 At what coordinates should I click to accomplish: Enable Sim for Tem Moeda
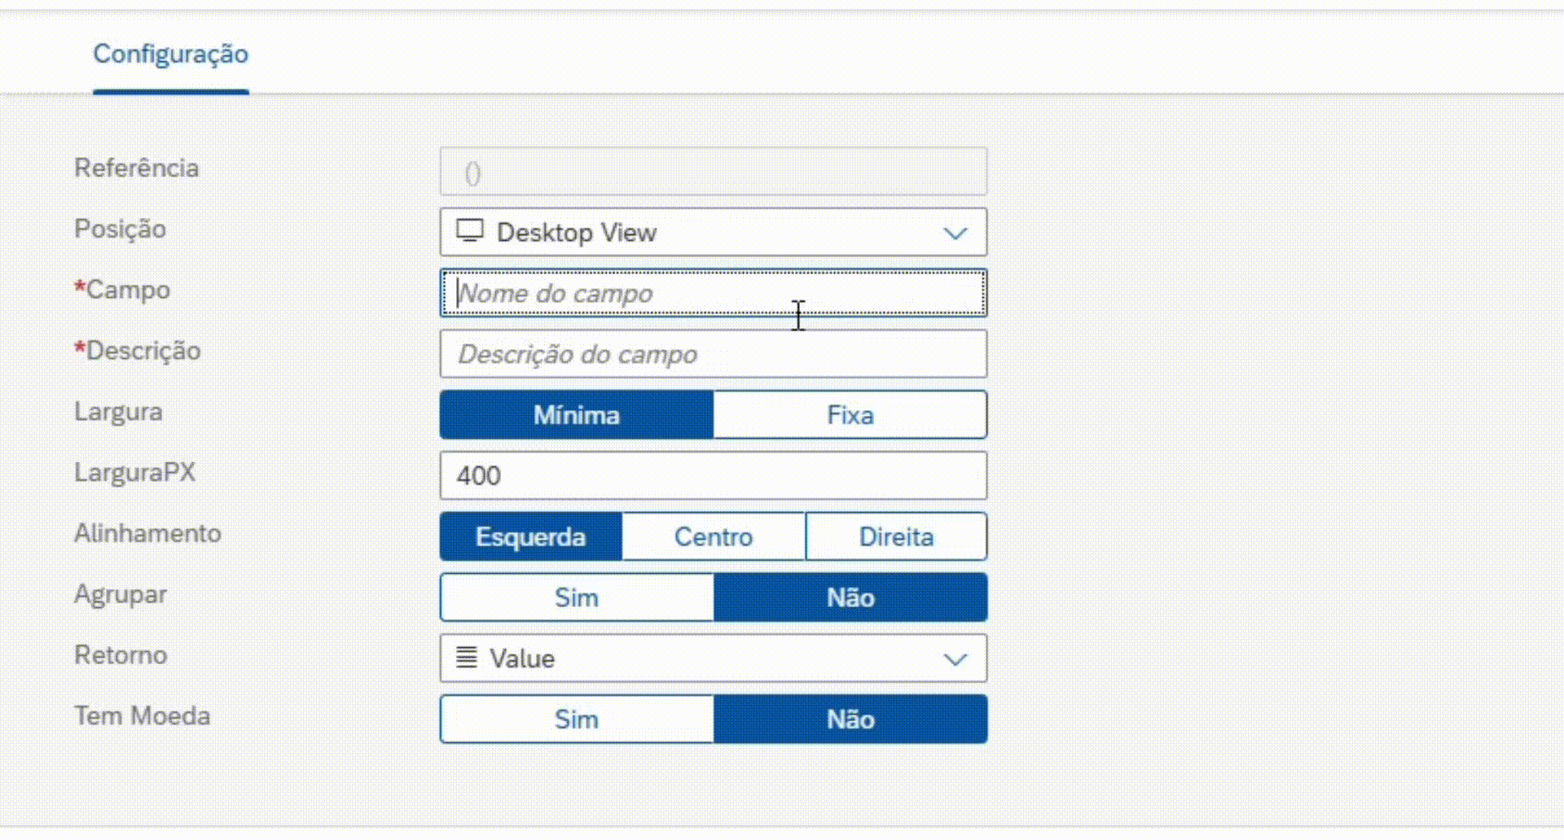click(x=577, y=719)
